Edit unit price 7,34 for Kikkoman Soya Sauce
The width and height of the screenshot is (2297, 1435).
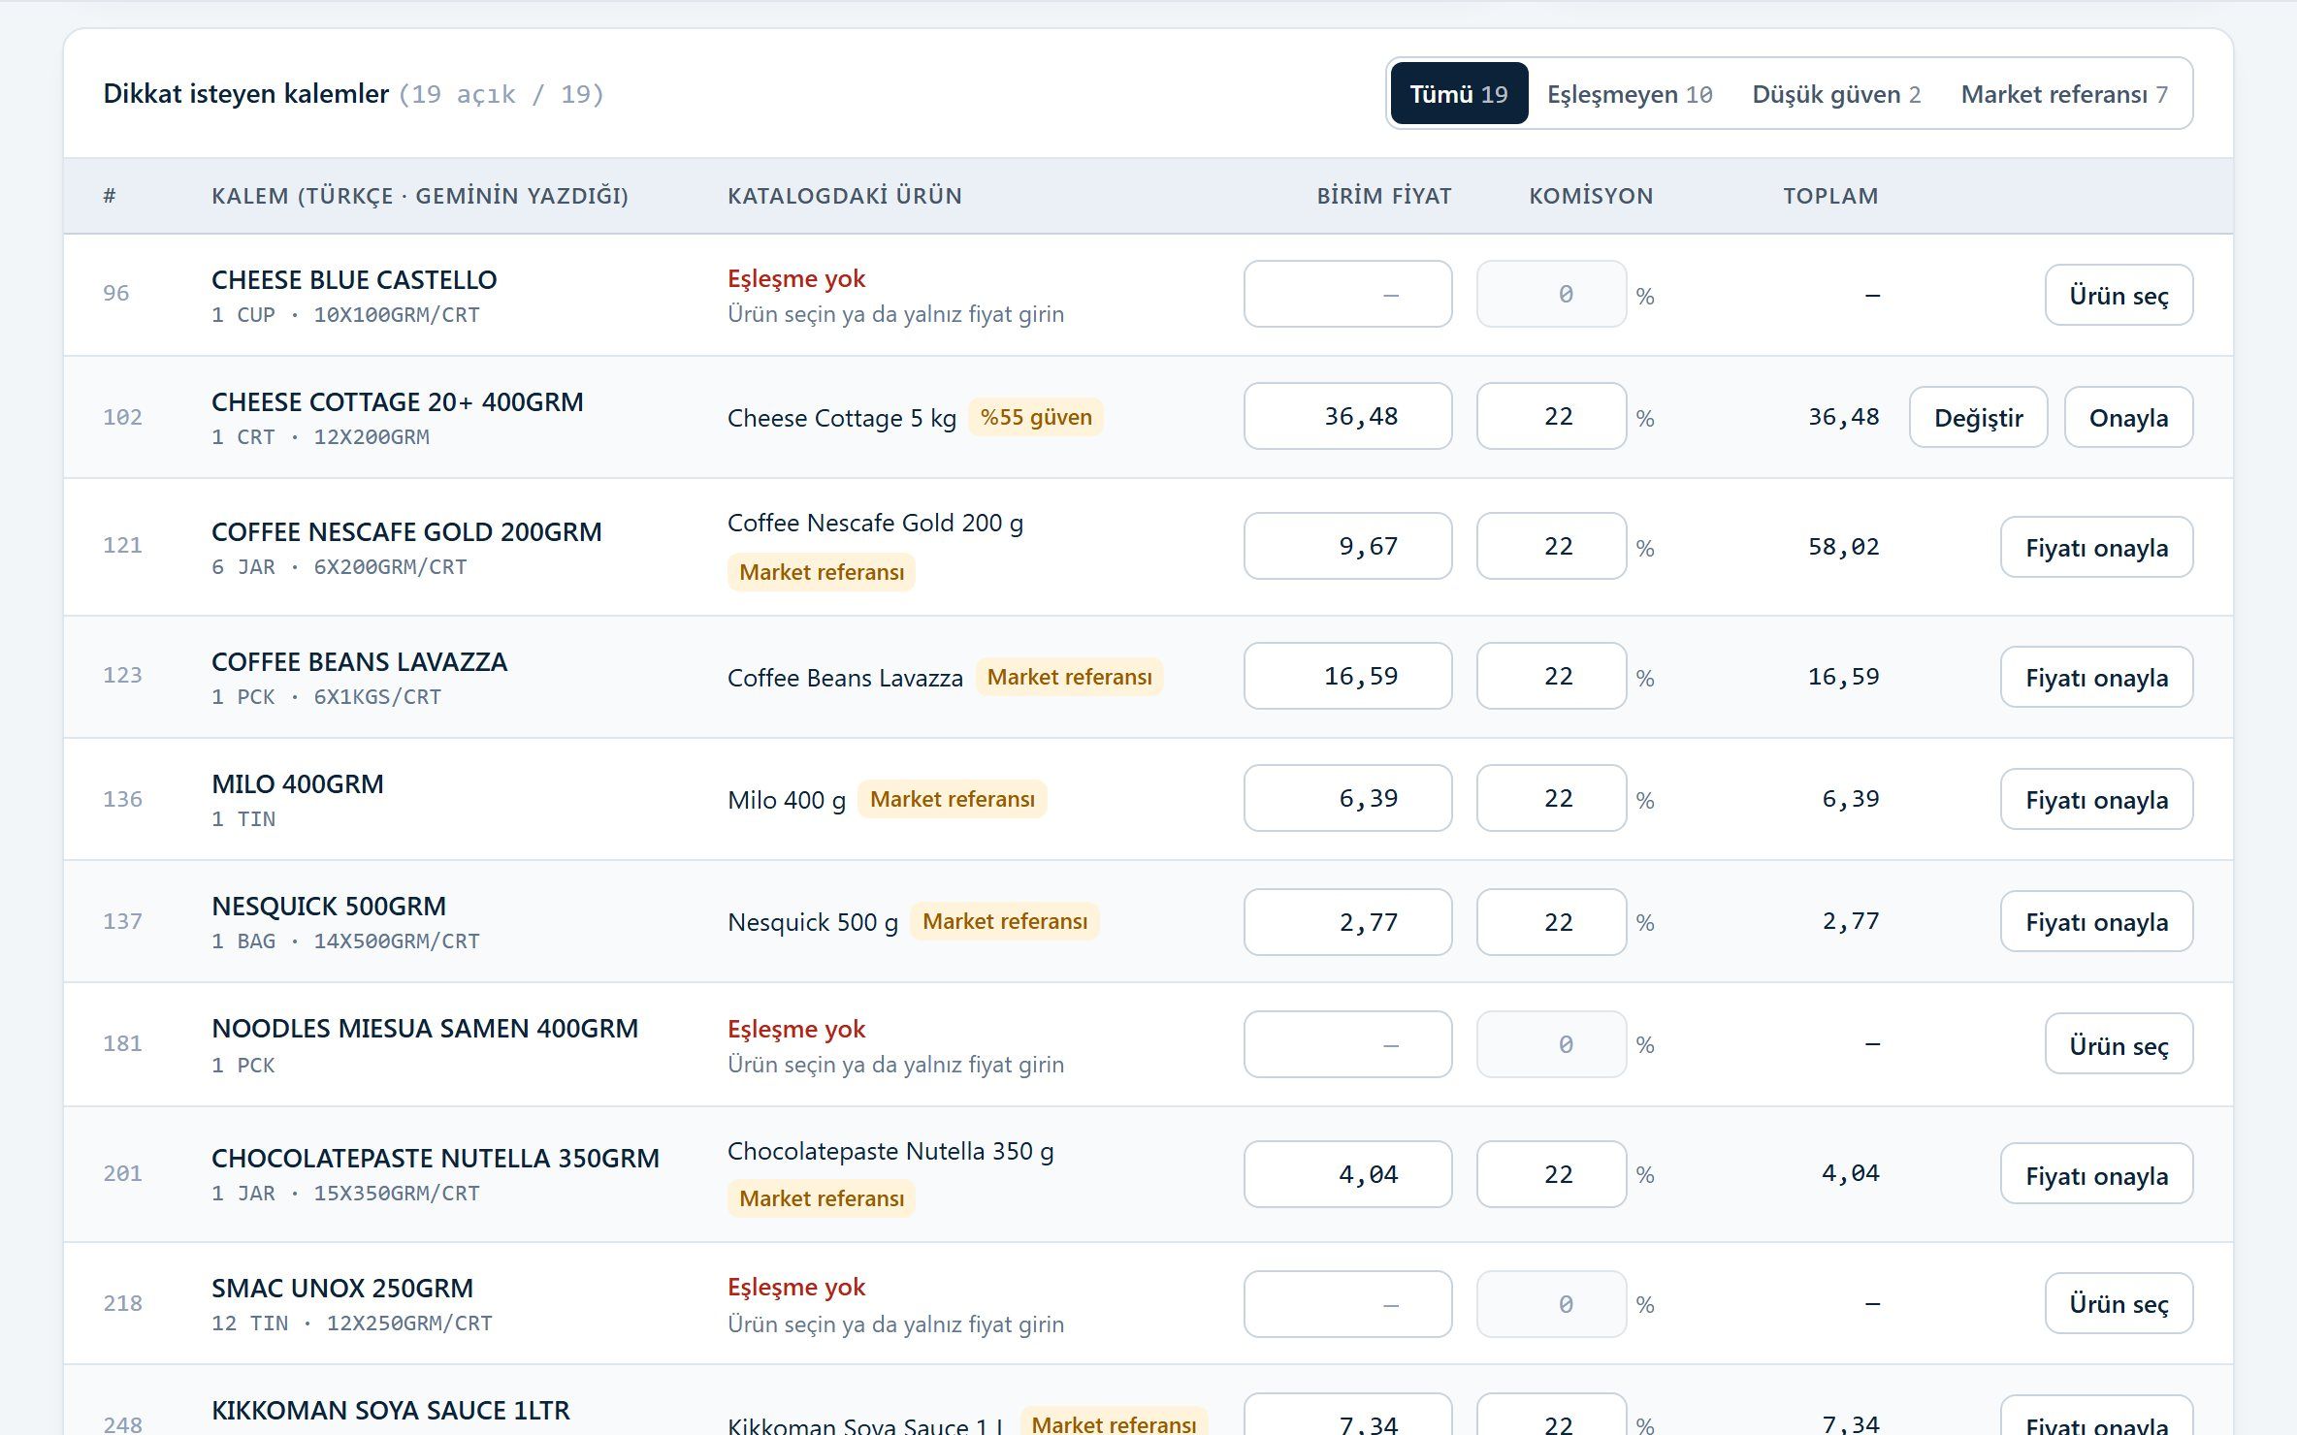tap(1348, 1416)
